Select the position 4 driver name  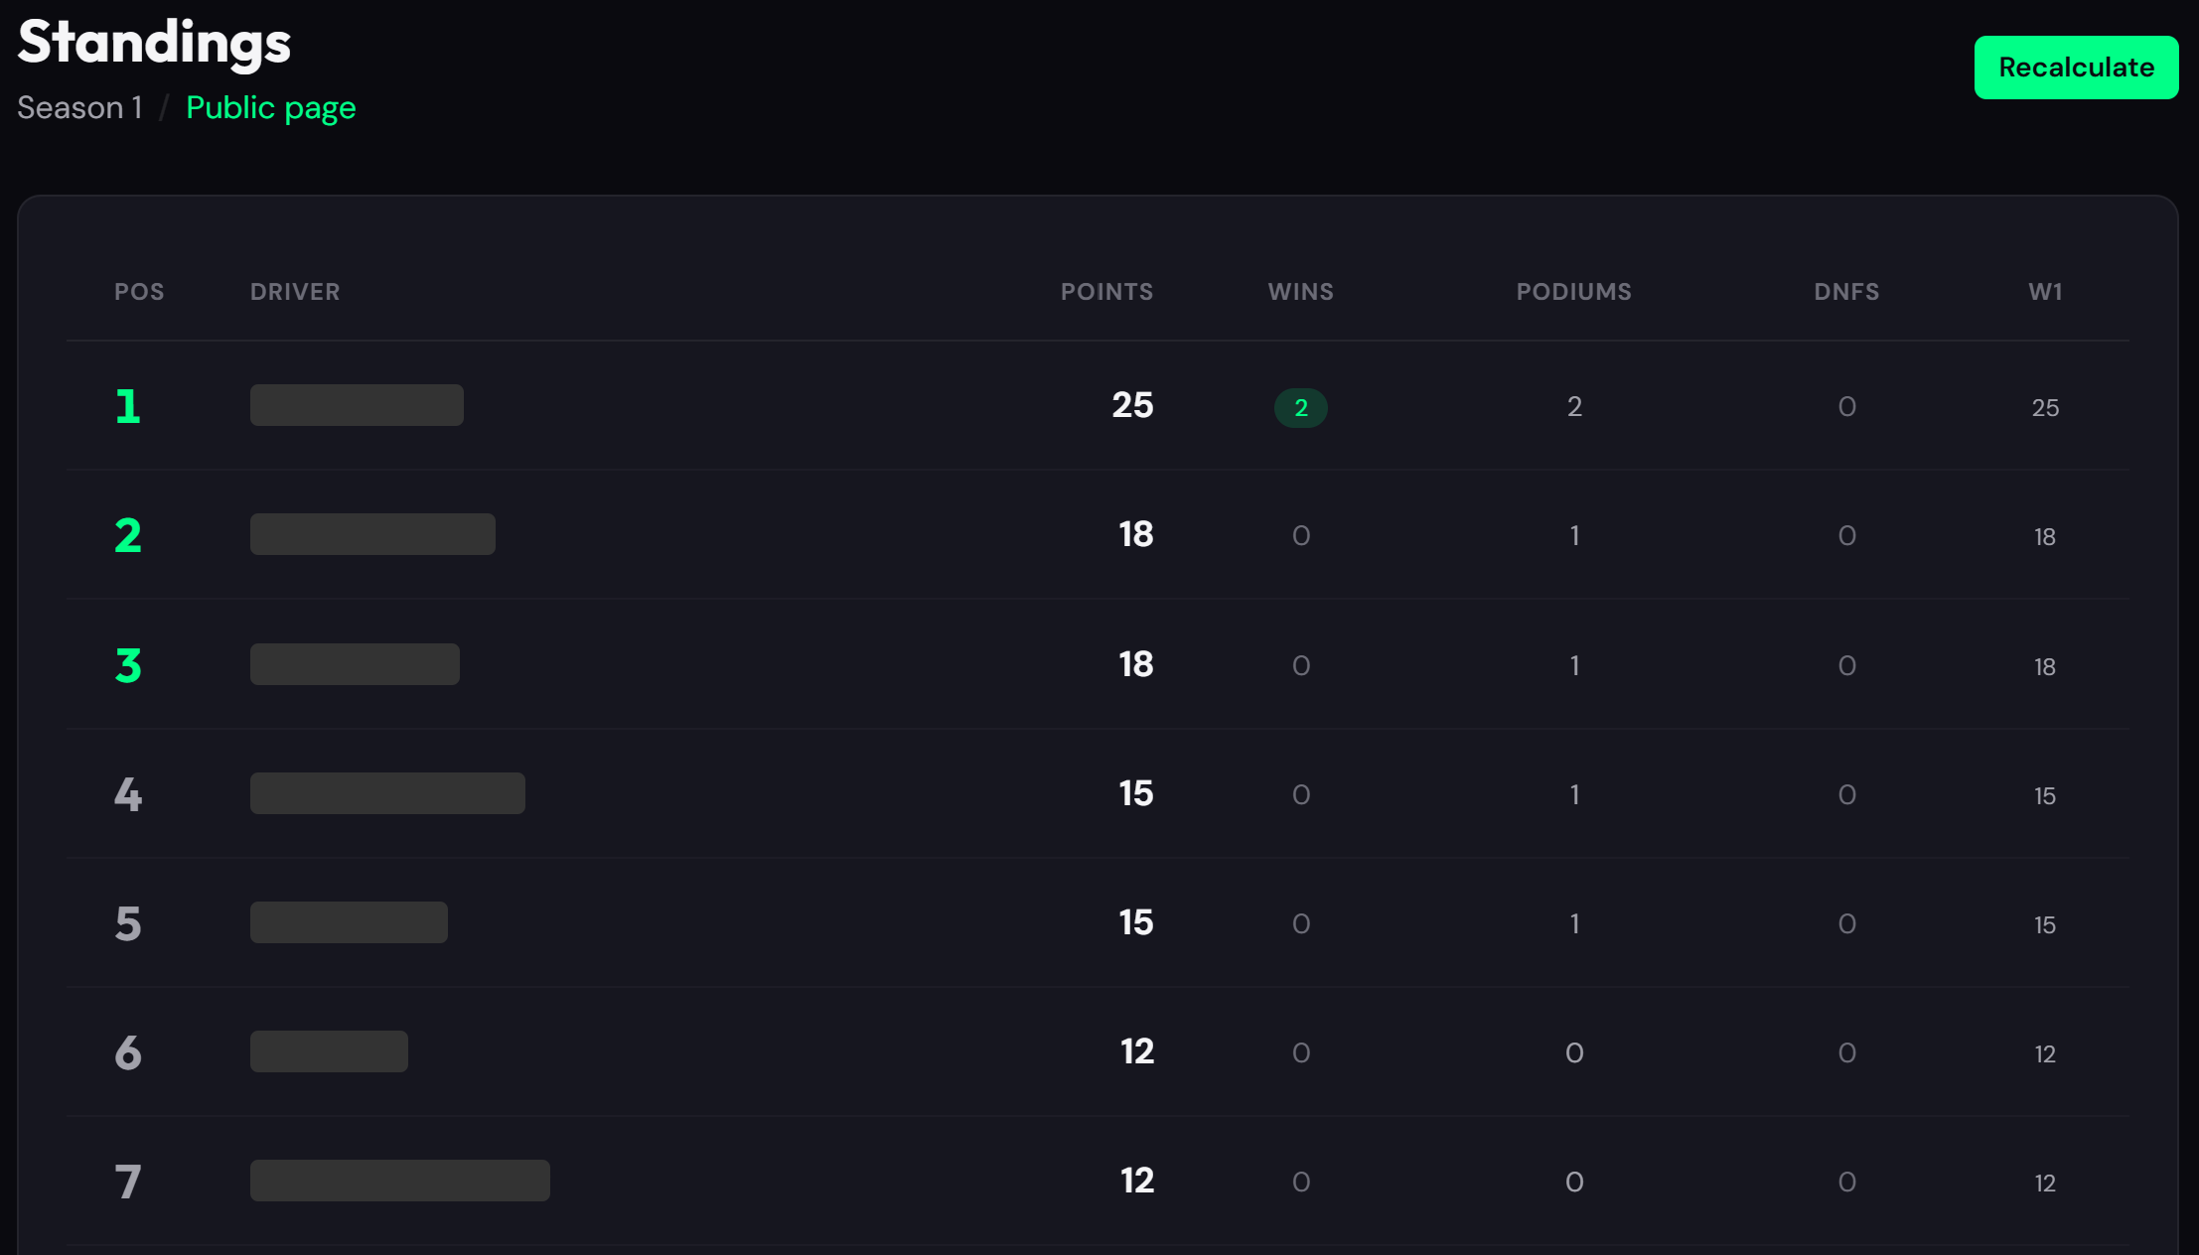pos(387,793)
